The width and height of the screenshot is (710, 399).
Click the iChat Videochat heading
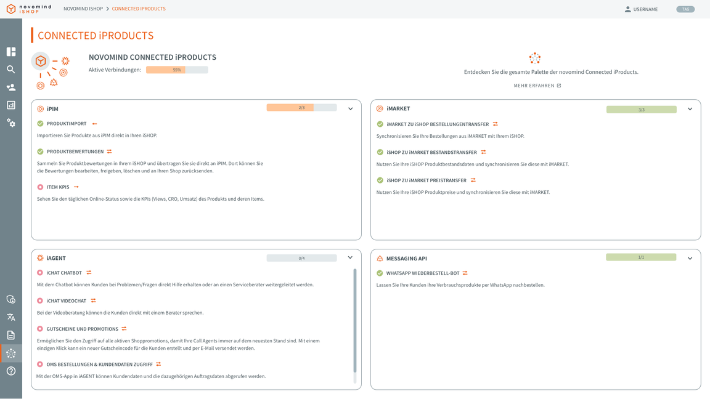point(66,300)
